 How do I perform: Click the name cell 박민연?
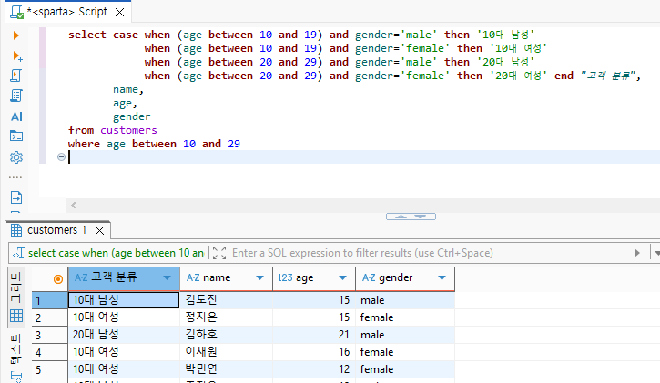[x=226, y=369]
